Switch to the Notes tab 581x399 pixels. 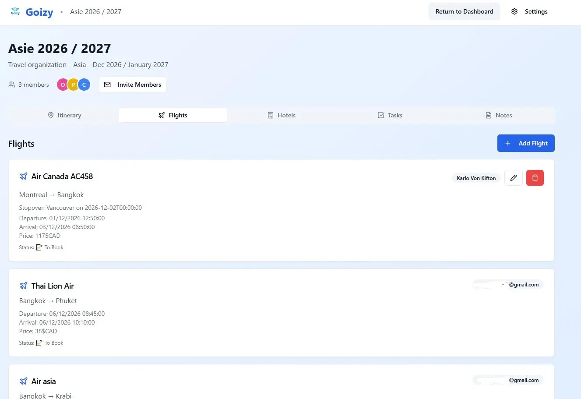[x=498, y=115]
